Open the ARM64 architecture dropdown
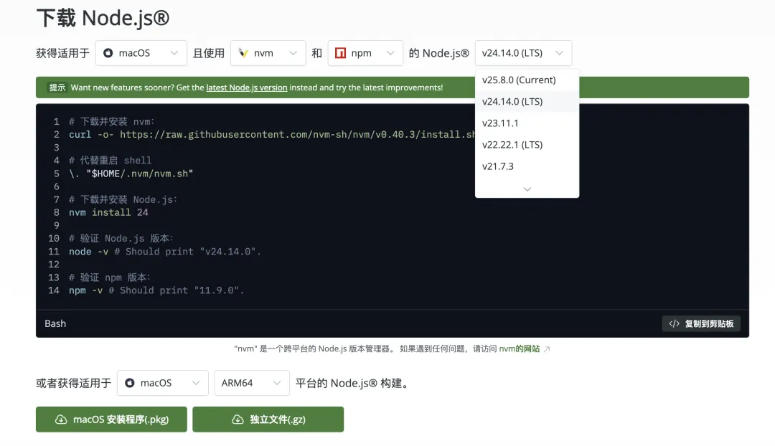Screen dimensions: 775x446 click(252, 383)
